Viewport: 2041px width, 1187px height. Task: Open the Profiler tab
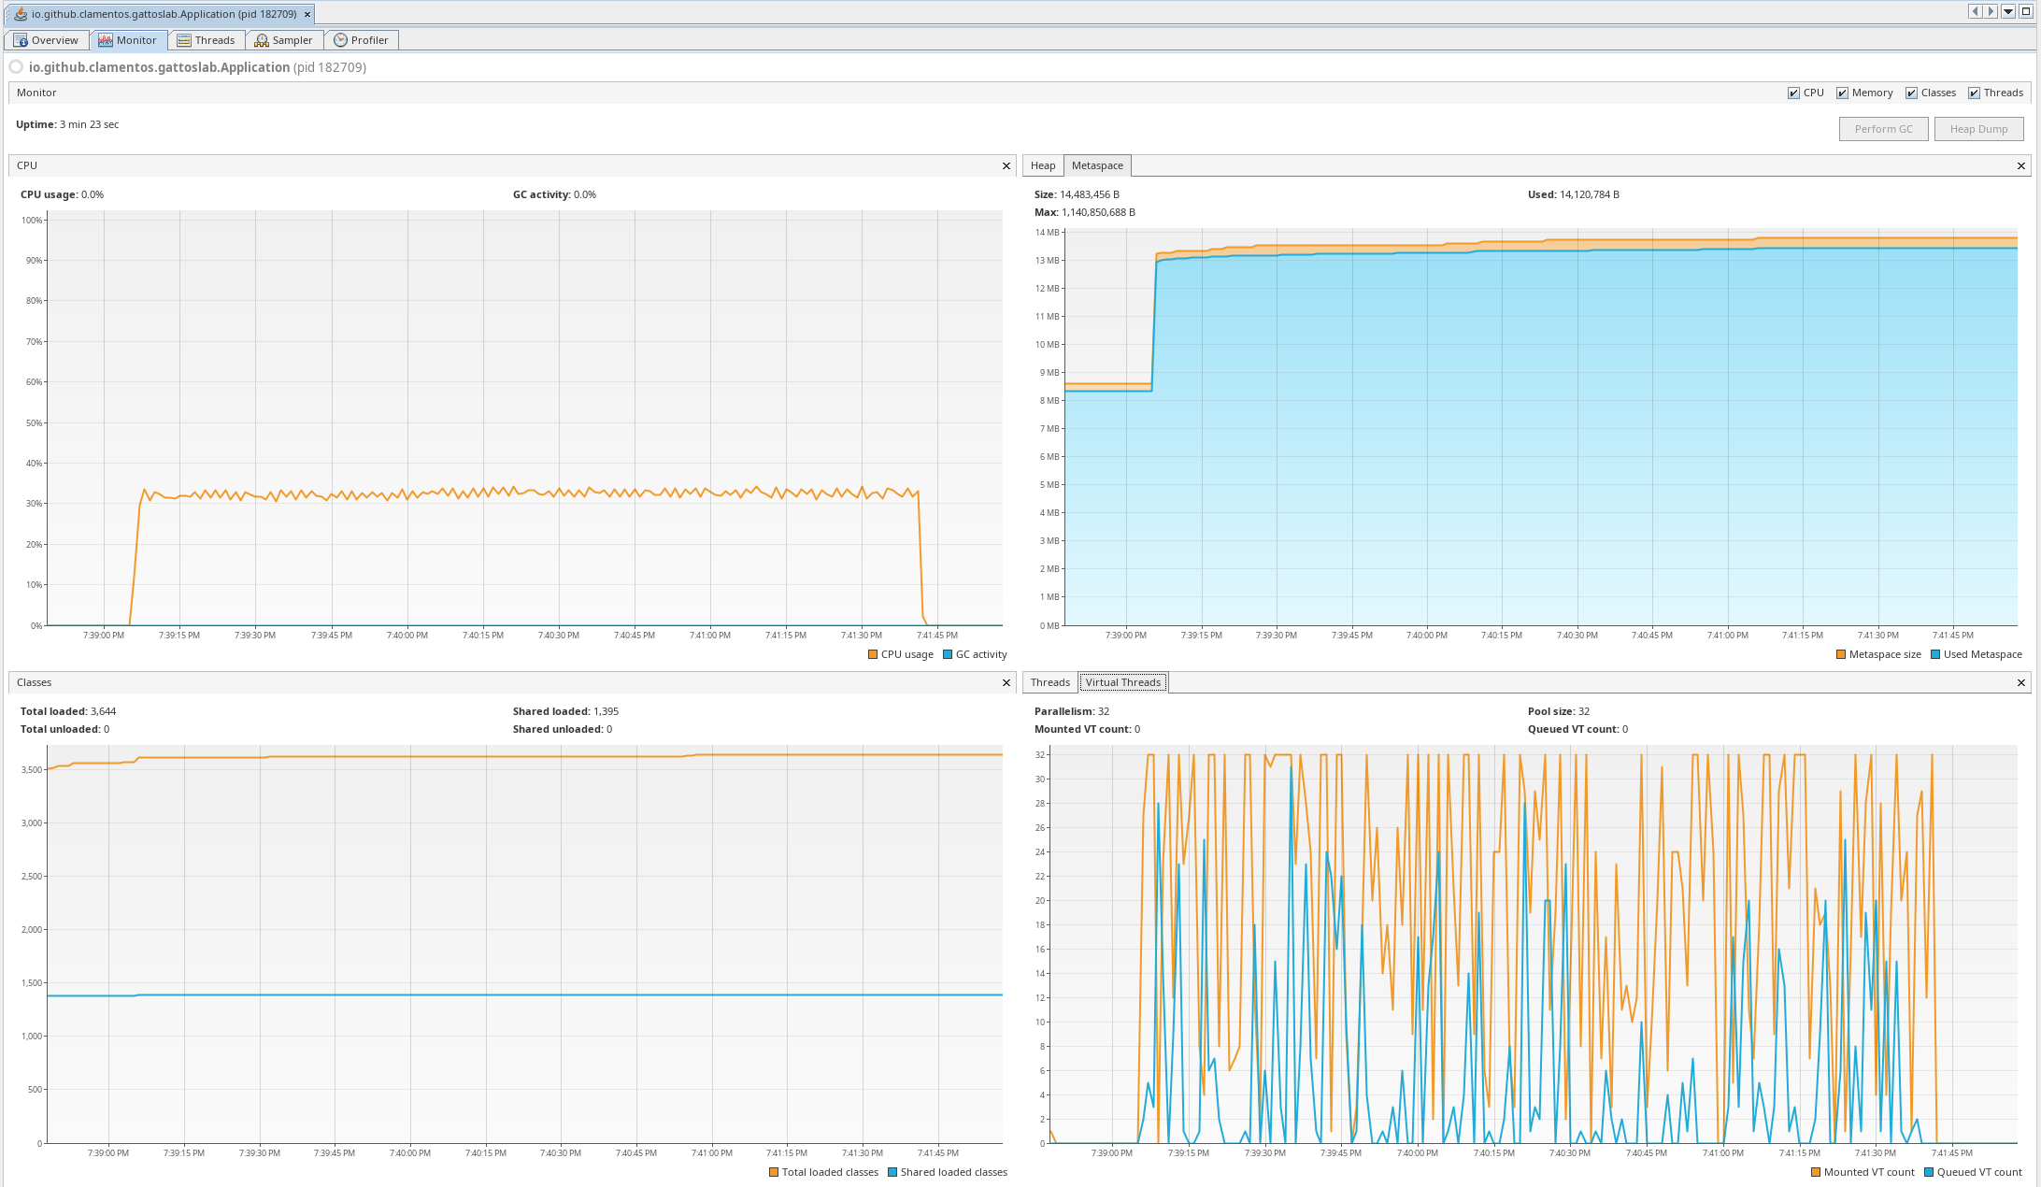pos(362,40)
